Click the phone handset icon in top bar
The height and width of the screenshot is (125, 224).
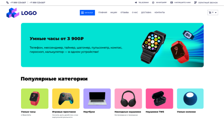[8, 3]
